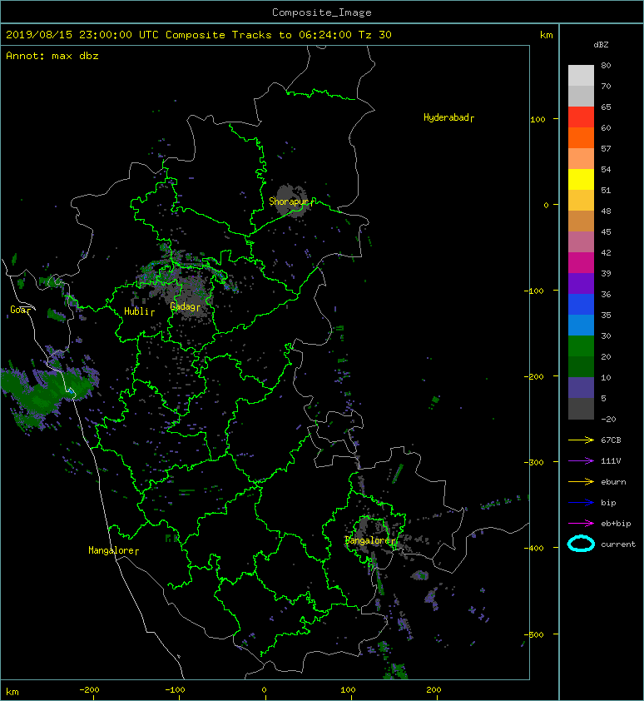Click the Hyderabad city label
This screenshot has width=644, height=701.
pyautogui.click(x=448, y=117)
